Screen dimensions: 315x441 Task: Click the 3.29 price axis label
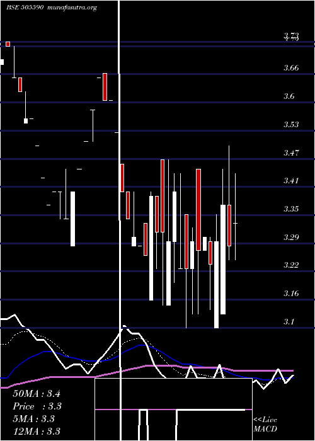pyautogui.click(x=291, y=237)
